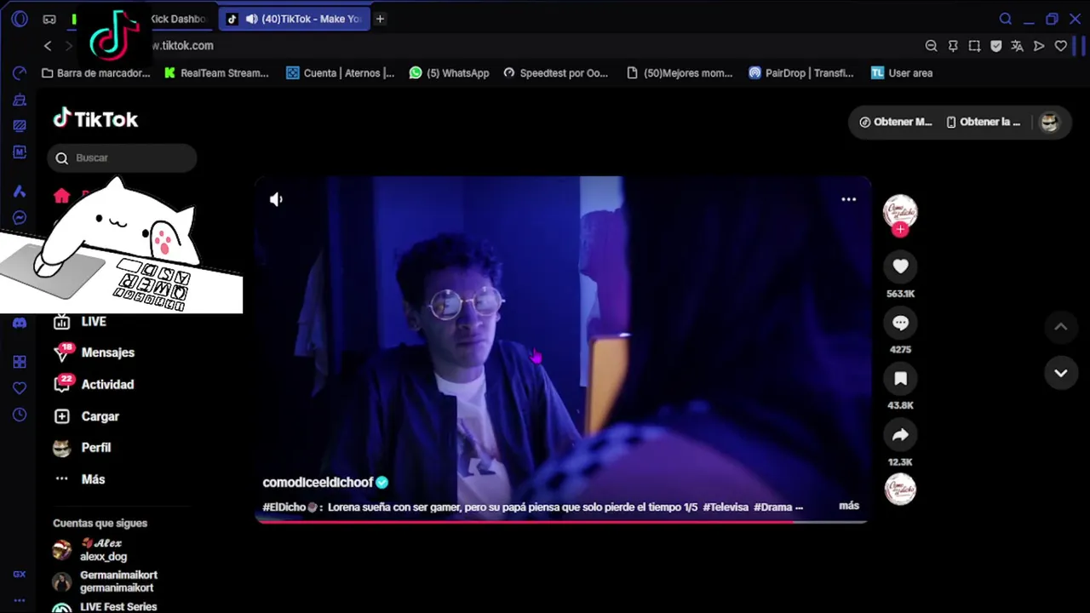Image resolution: width=1090 pixels, height=613 pixels.
Task: Save video with bookmark button
Action: pyautogui.click(x=900, y=379)
